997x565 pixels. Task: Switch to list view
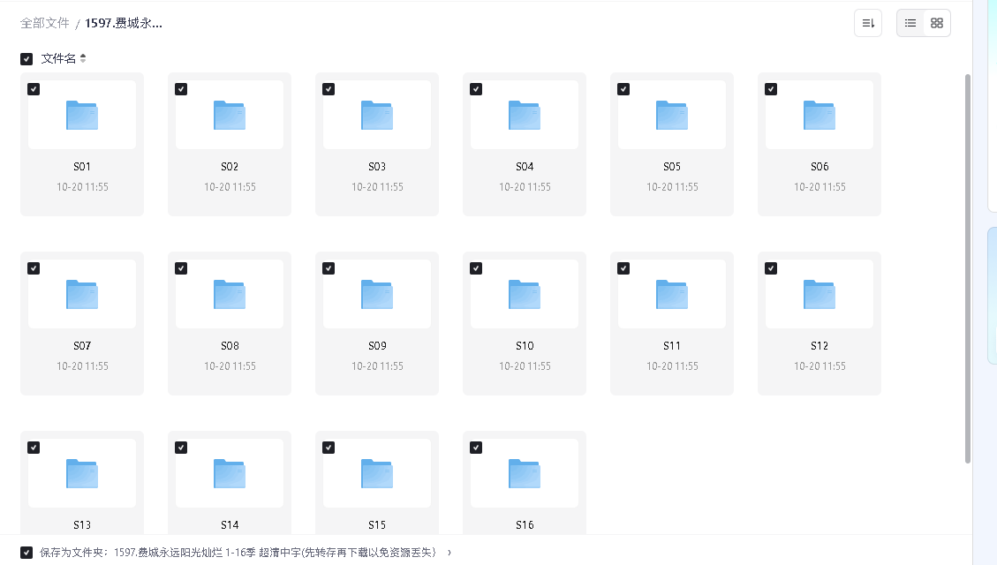tap(910, 22)
